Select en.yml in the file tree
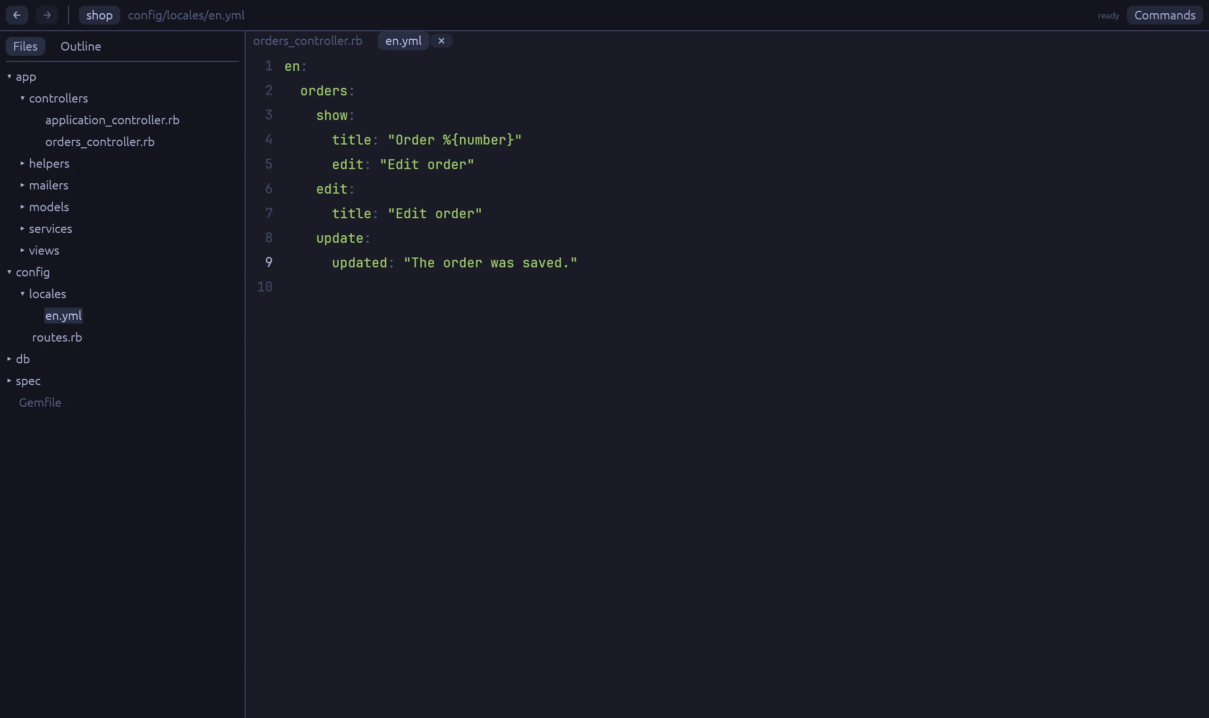 click(x=63, y=316)
